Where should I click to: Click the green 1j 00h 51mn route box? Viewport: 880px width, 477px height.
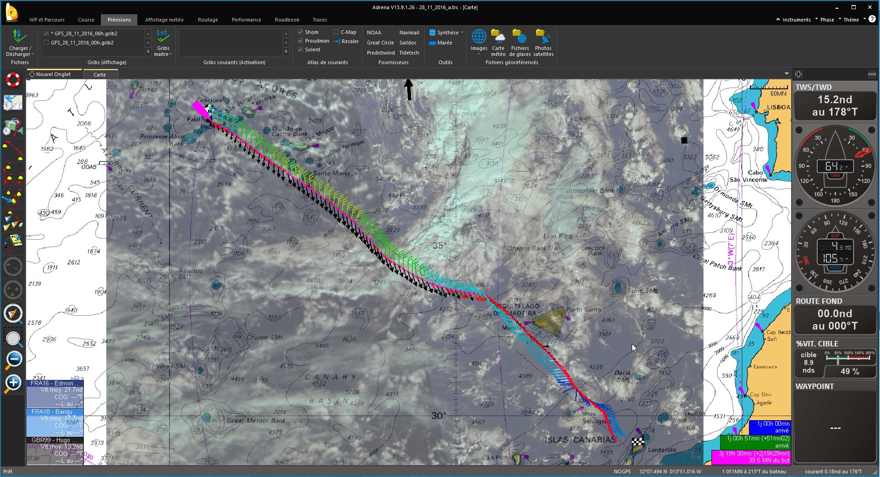[755, 442]
